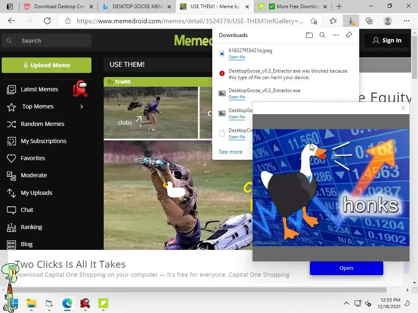Open the browser profile avatar
This screenshot has height=313, width=418.
388,21
